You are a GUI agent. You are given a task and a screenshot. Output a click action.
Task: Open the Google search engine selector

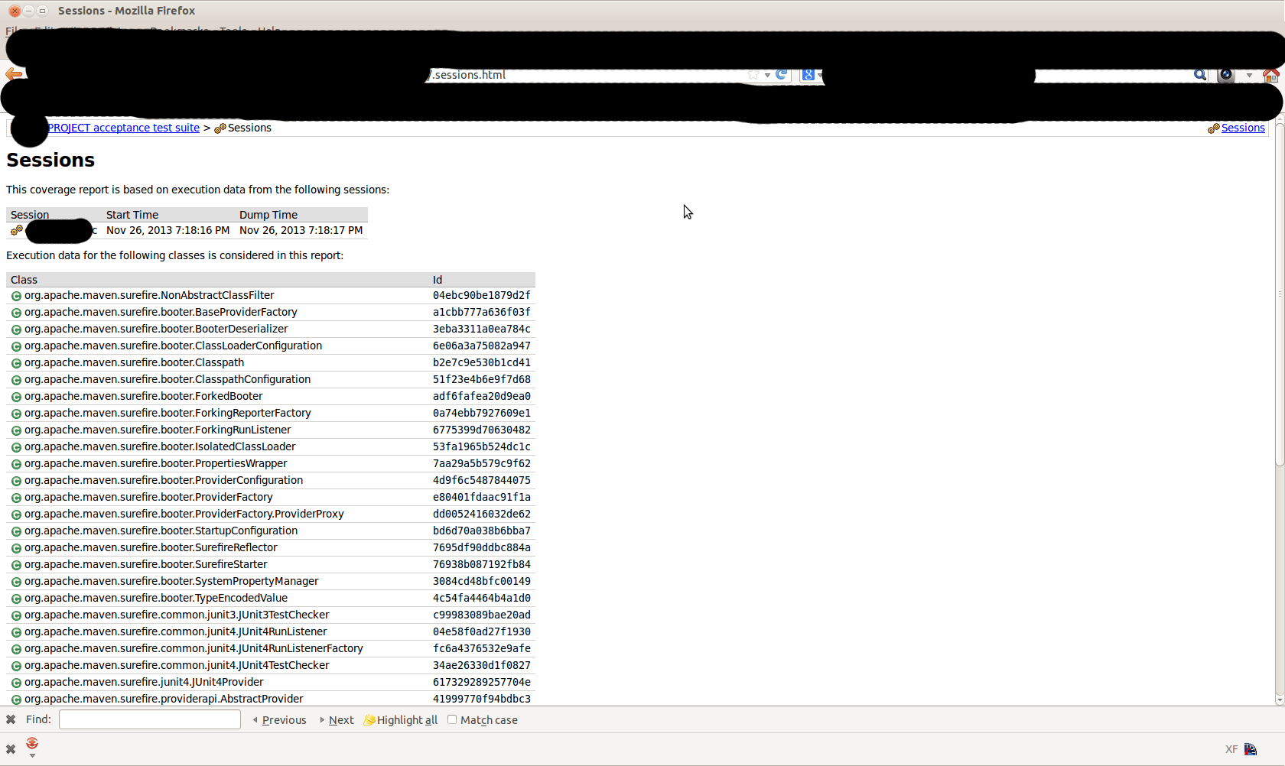pos(811,75)
